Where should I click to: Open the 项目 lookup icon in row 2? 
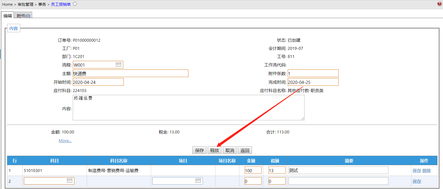[x=198, y=181]
